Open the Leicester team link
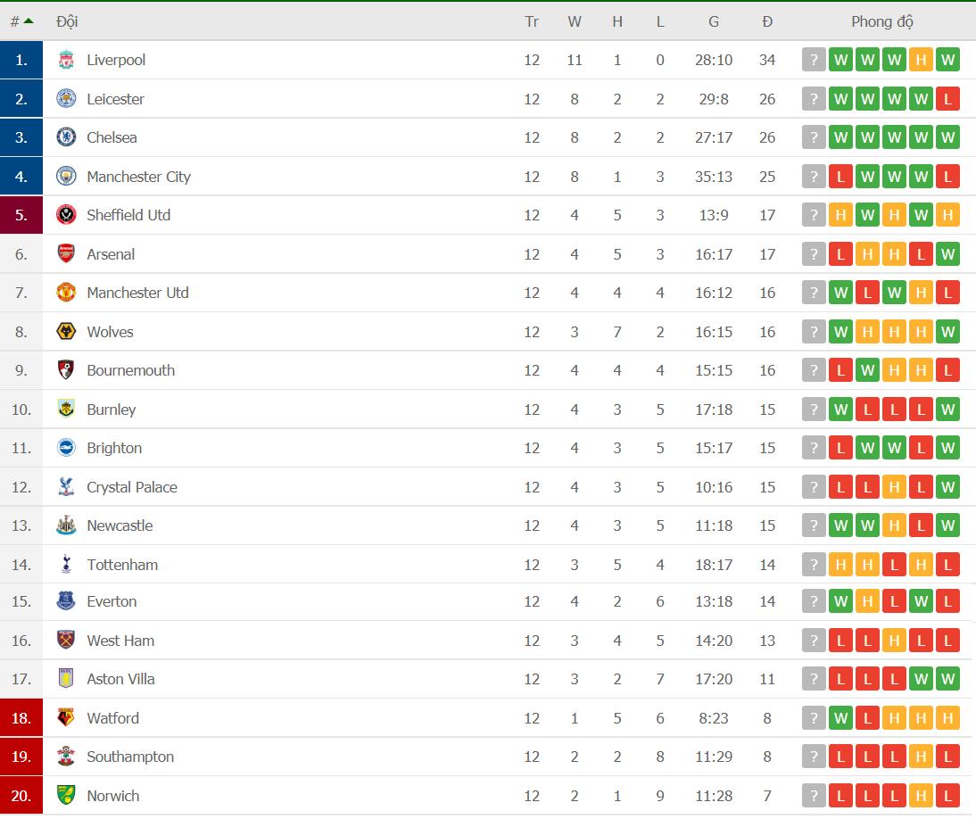The width and height of the screenshot is (976, 819). [x=115, y=99]
